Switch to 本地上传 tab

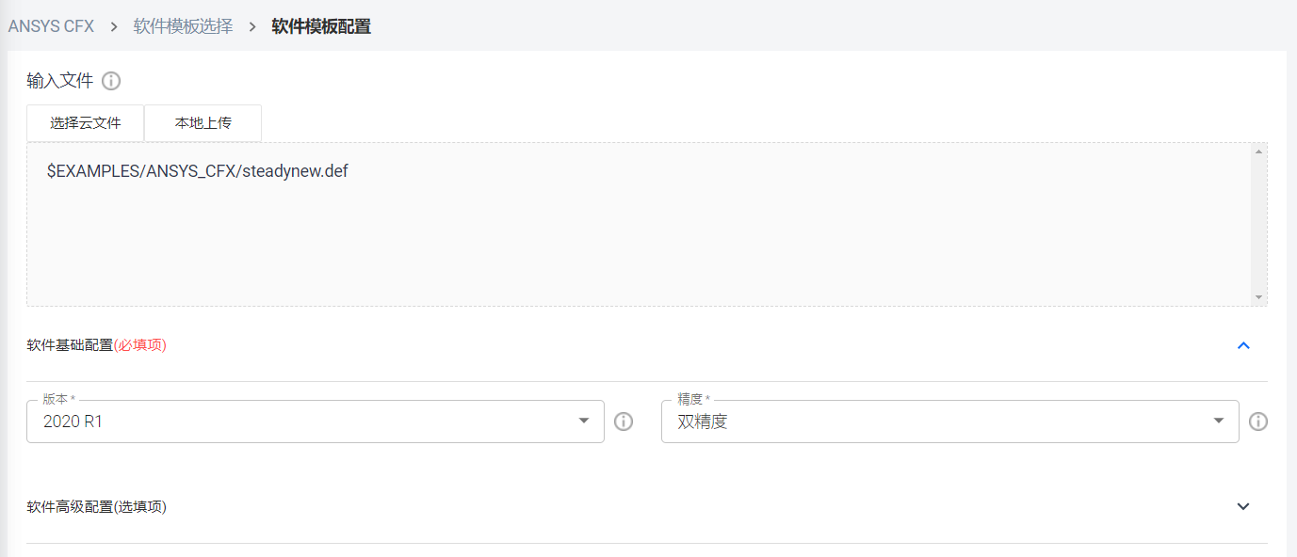(203, 123)
